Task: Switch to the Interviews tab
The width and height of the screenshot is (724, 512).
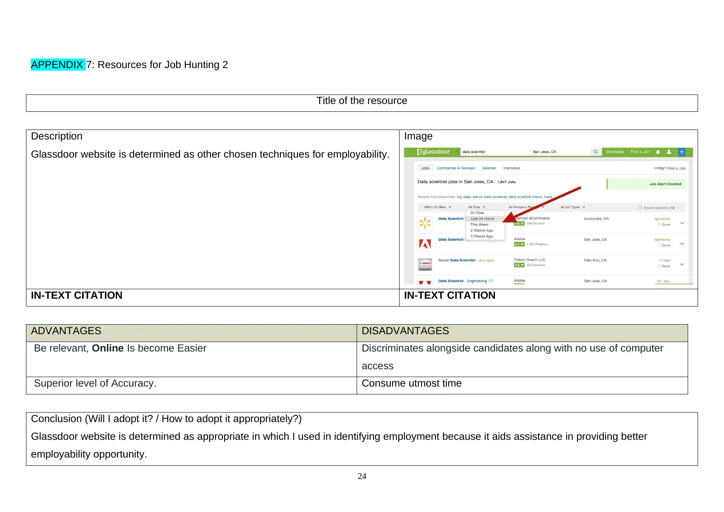Action: [511, 168]
